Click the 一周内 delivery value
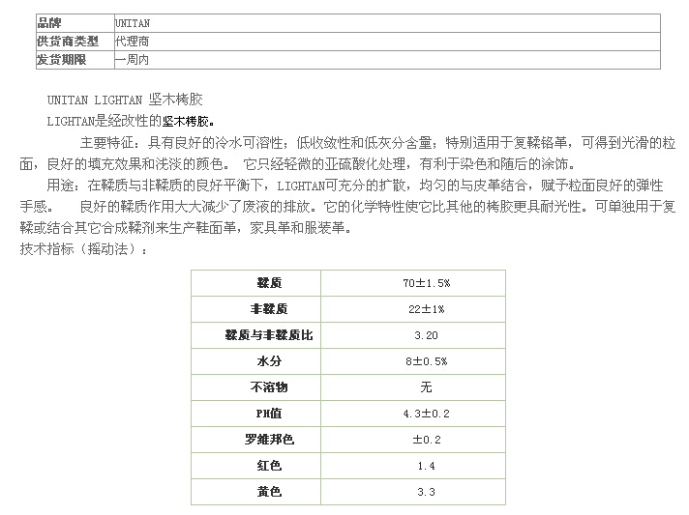Image resolution: width=689 pixels, height=515 pixels. coord(132,60)
